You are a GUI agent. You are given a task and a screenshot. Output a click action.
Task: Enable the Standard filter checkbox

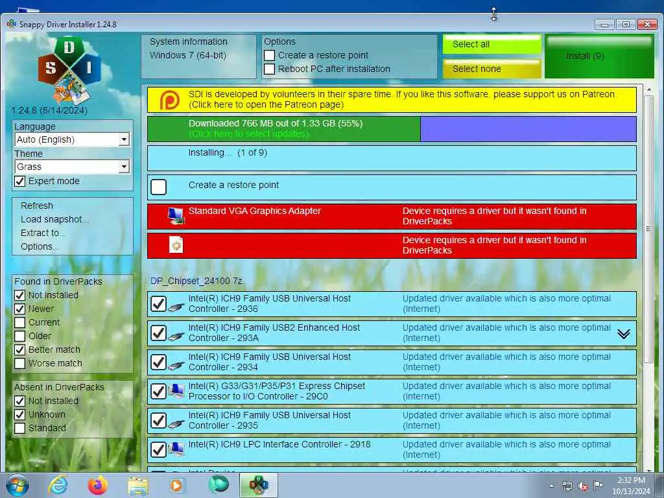[x=20, y=428]
